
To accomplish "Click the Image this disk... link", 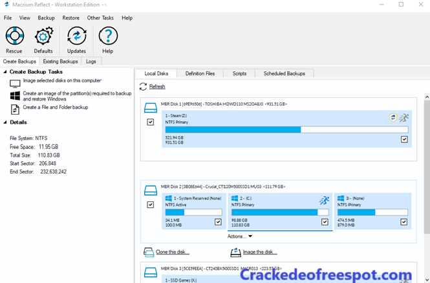I will point(260,252).
